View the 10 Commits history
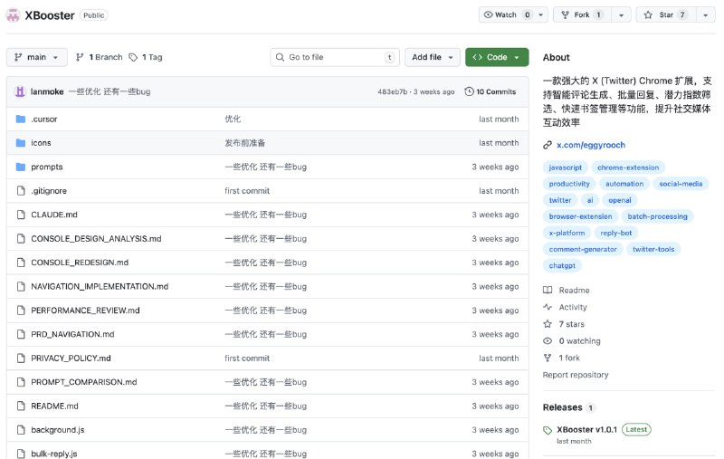The image size is (724, 459). pyautogui.click(x=490, y=91)
